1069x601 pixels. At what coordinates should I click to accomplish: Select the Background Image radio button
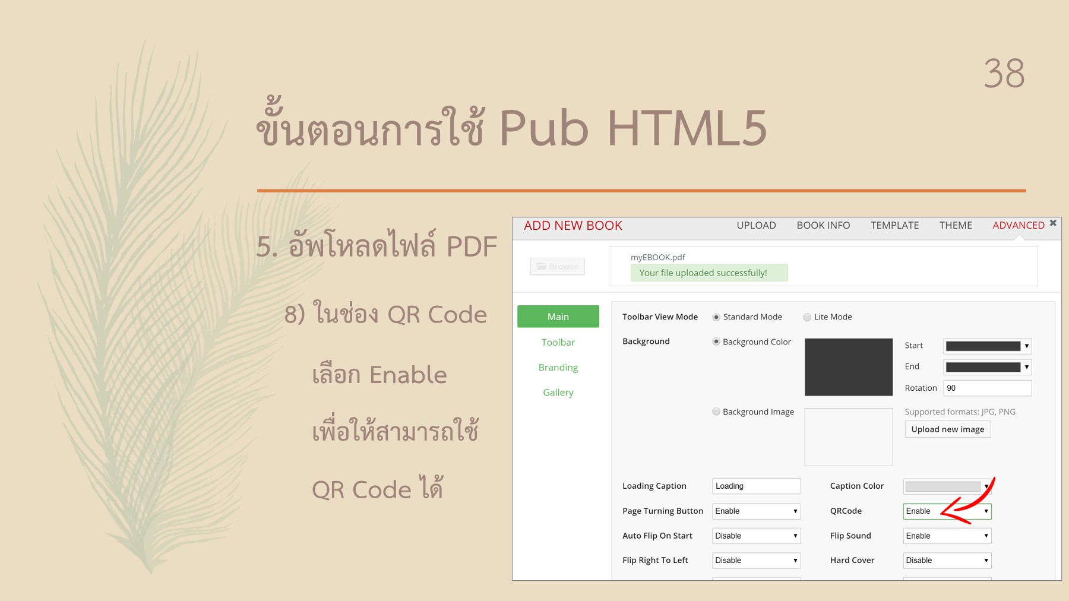pos(716,412)
